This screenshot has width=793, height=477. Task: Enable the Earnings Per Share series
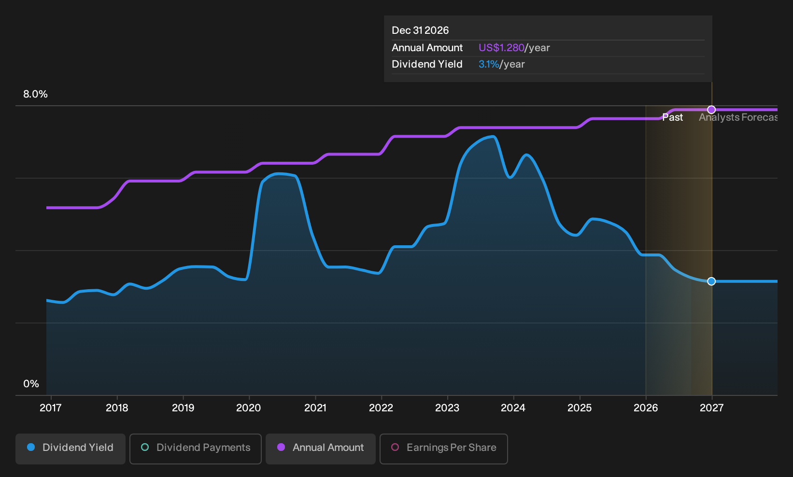click(x=444, y=449)
